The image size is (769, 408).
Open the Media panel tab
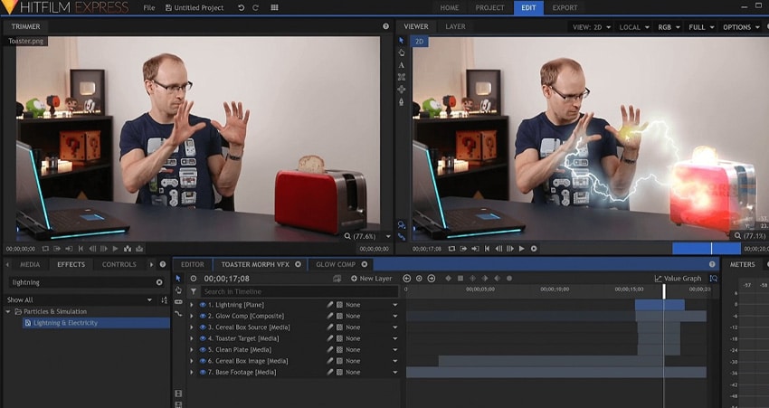click(x=30, y=265)
